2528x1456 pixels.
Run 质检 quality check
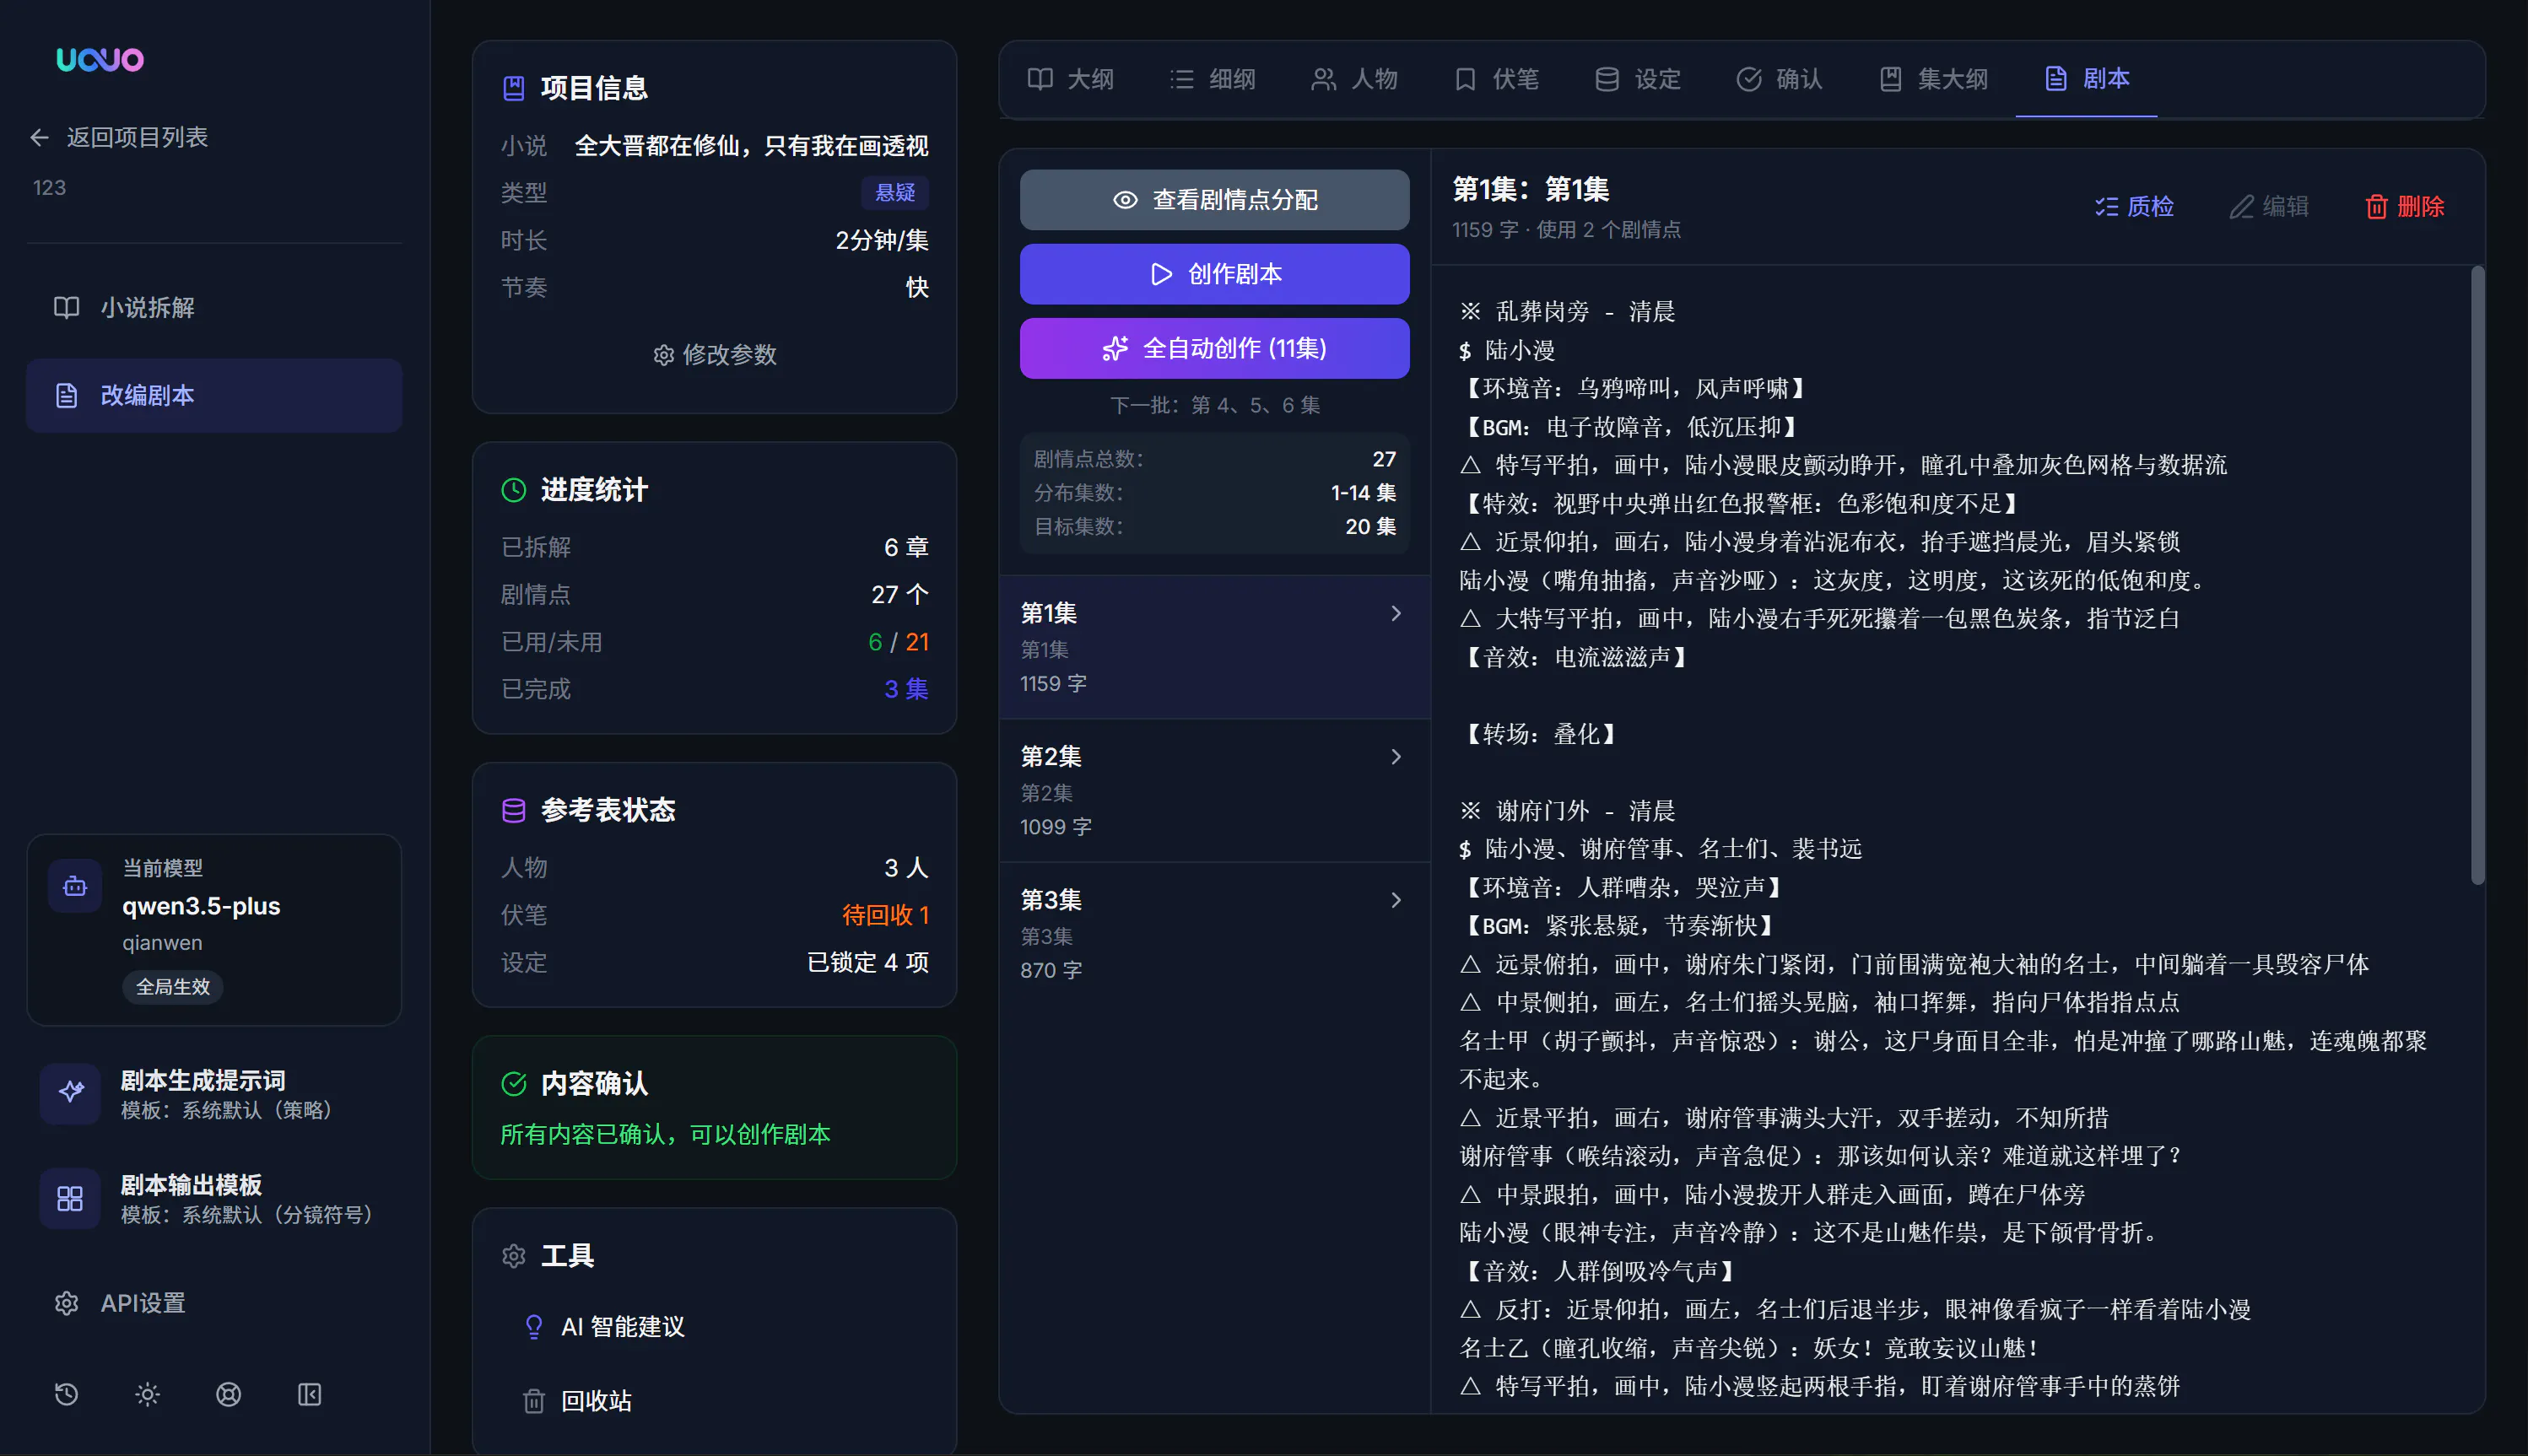[x=2134, y=207]
